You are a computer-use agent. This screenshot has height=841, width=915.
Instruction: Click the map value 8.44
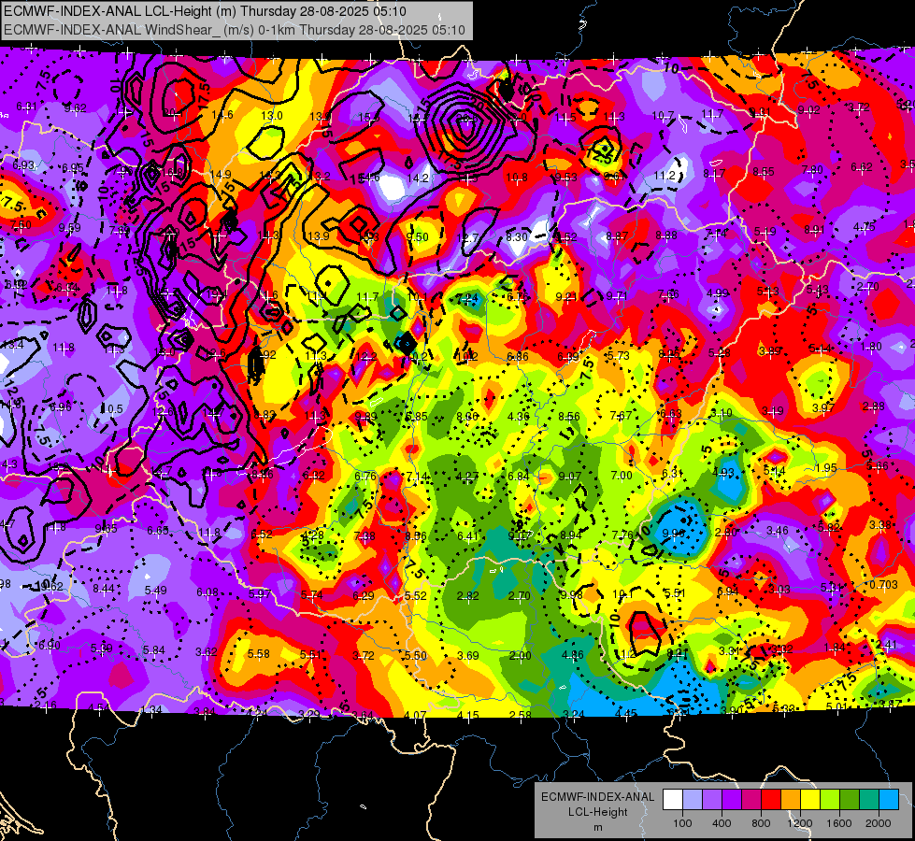[x=104, y=589]
